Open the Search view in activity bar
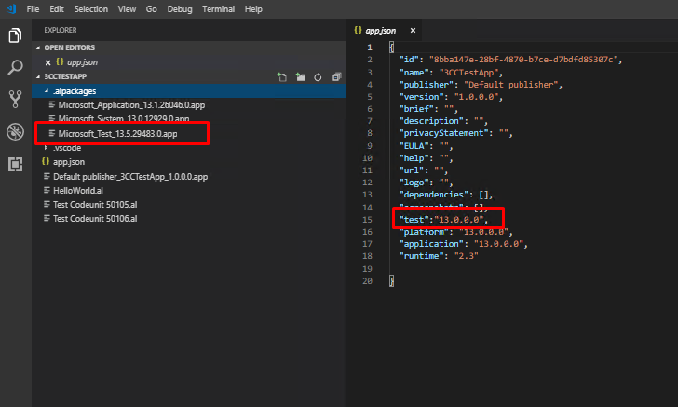The height and width of the screenshot is (407, 678). (x=15, y=67)
